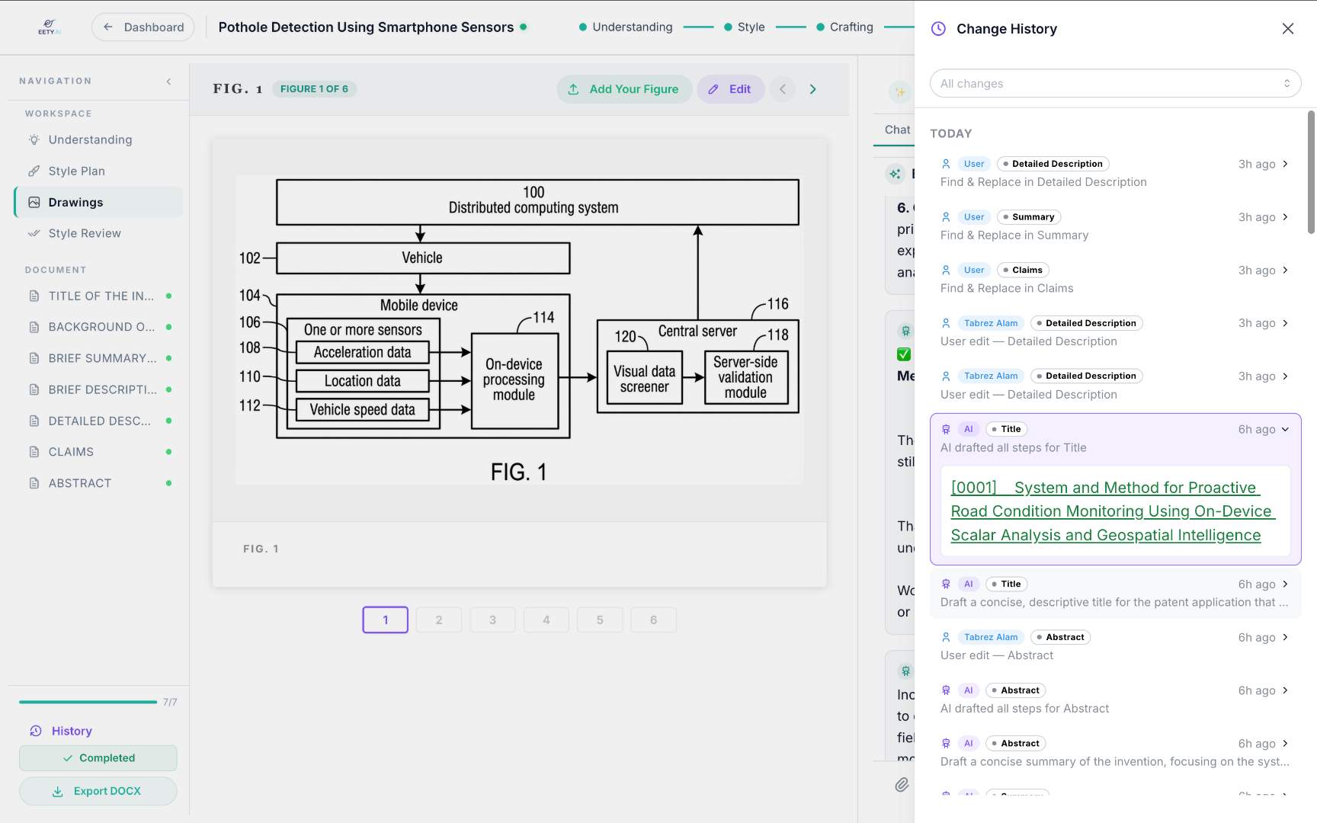This screenshot has width=1317, height=823.
Task: Click the Completed status toggle
Action: coord(98,758)
